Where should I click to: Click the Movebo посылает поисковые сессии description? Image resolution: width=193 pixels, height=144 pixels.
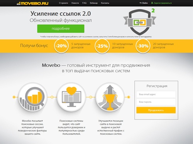pyautogui.click(x=32, y=127)
